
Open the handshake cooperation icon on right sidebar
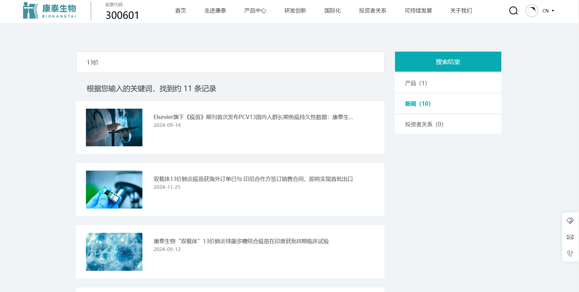tap(570, 220)
